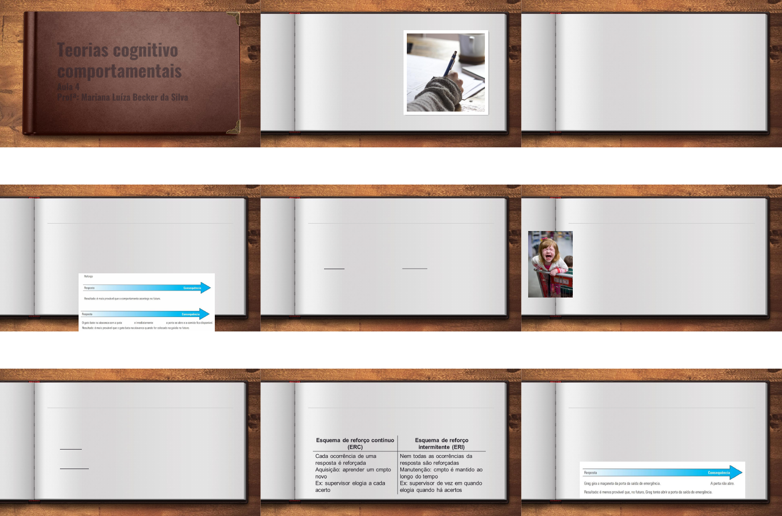This screenshot has height=516, width=782.
Task: Click 'Esquema de reforço contínuo (ERC)' table header
Action: [355, 443]
